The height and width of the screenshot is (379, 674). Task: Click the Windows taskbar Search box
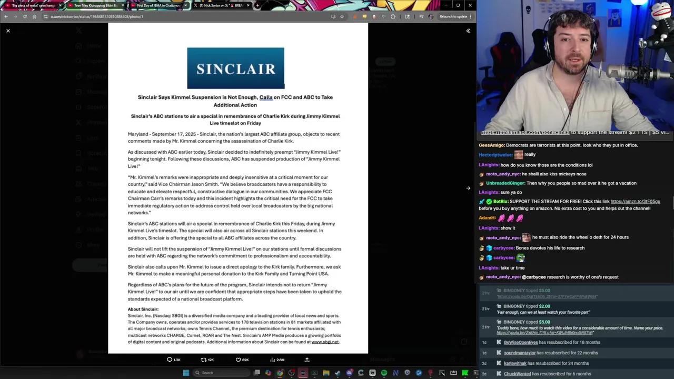222,373
